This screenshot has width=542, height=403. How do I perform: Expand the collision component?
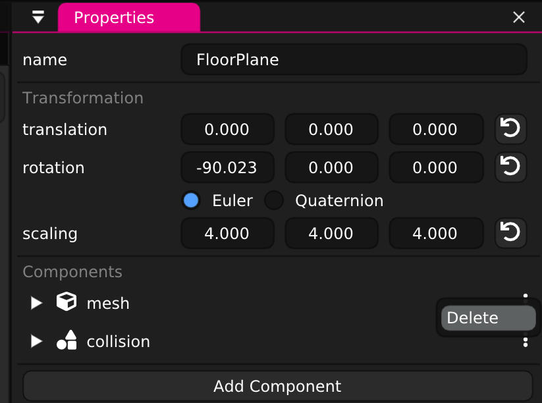(36, 342)
